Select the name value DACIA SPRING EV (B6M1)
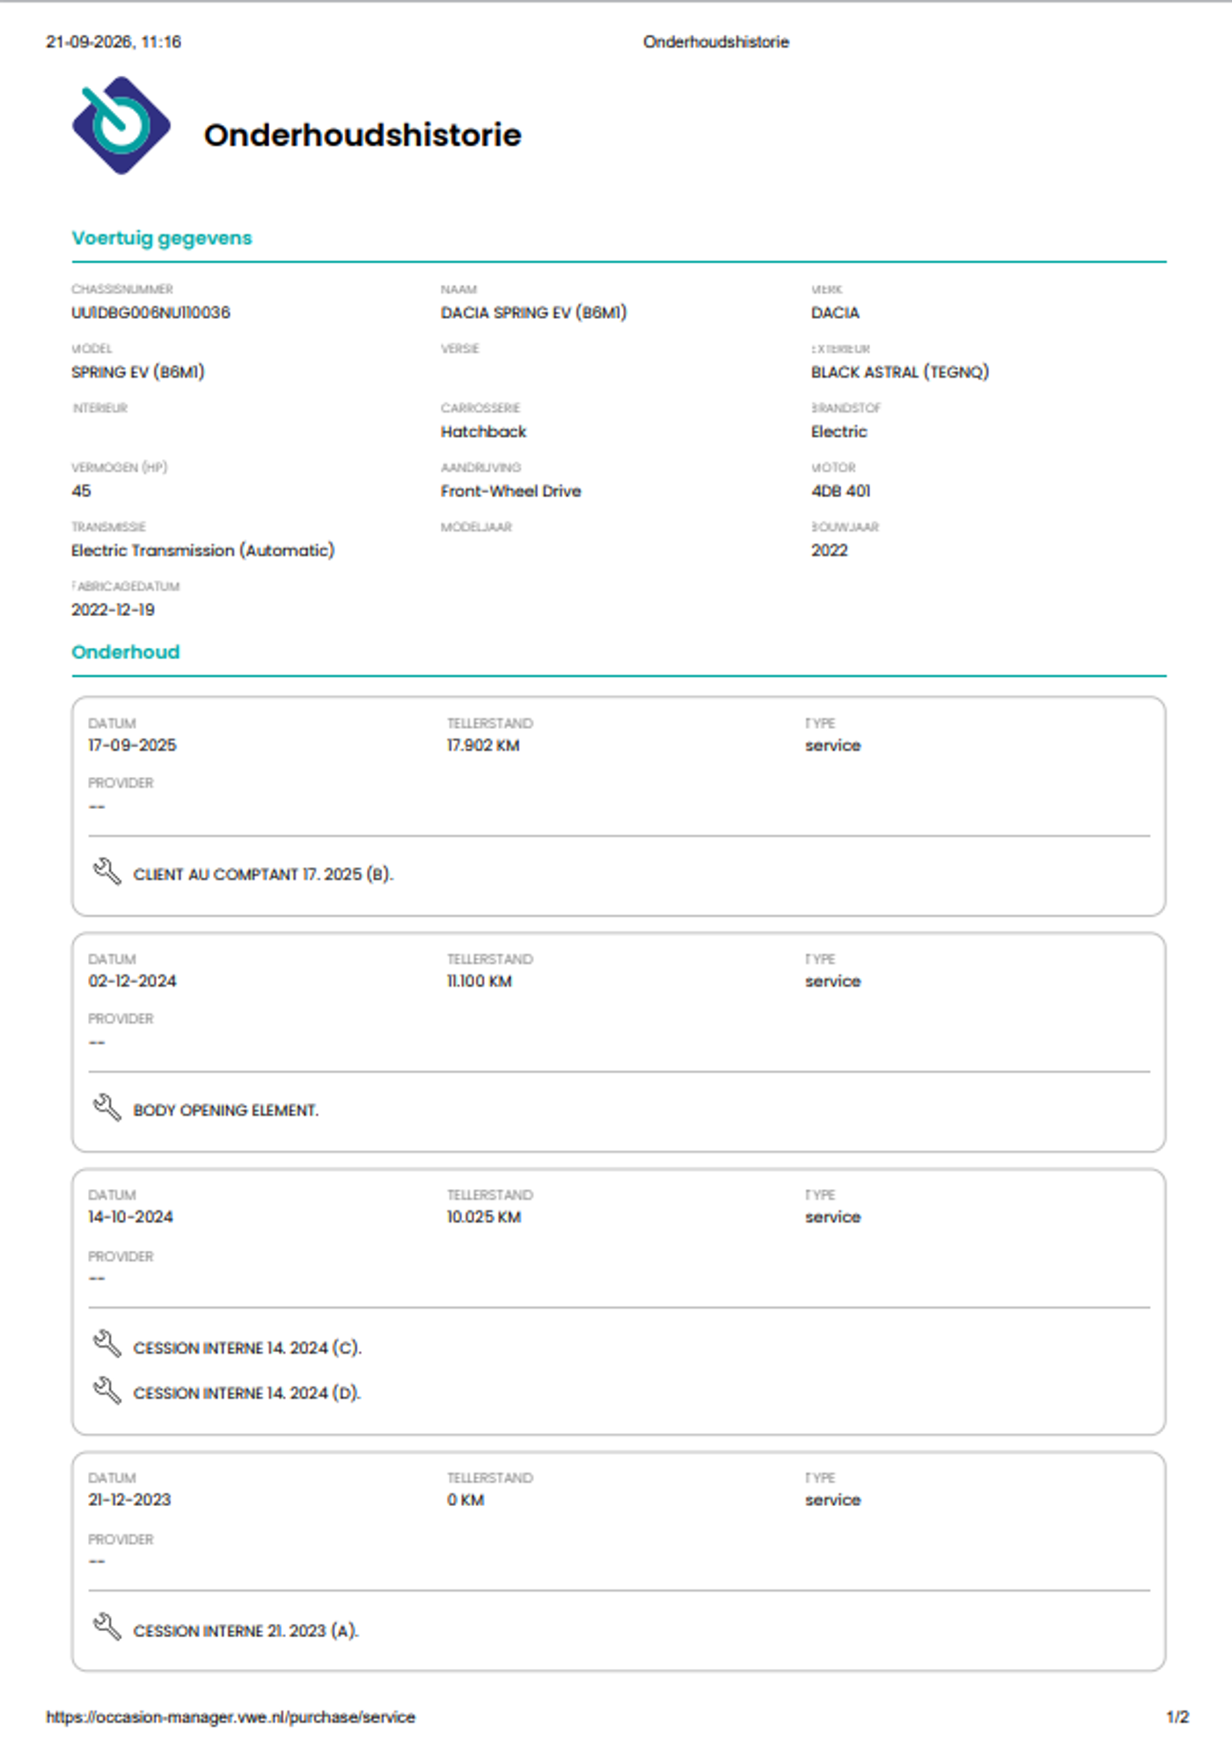The width and height of the screenshot is (1232, 1749). 533,312
